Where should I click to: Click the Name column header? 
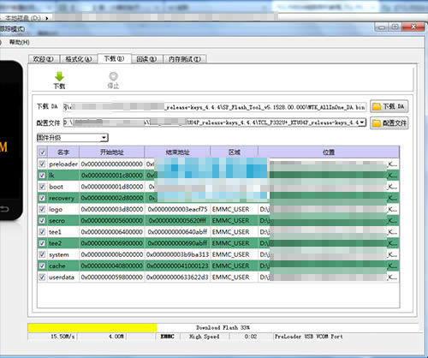coord(63,152)
